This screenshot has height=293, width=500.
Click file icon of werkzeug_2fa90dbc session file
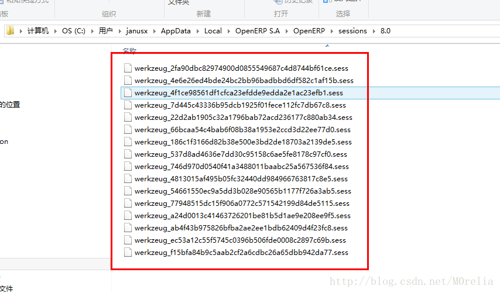coord(128,68)
